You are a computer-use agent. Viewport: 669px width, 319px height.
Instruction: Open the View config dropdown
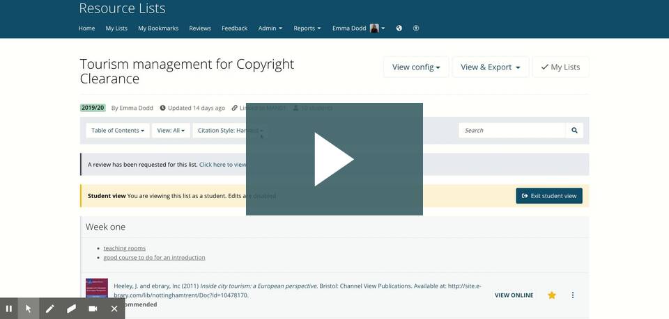tap(416, 67)
